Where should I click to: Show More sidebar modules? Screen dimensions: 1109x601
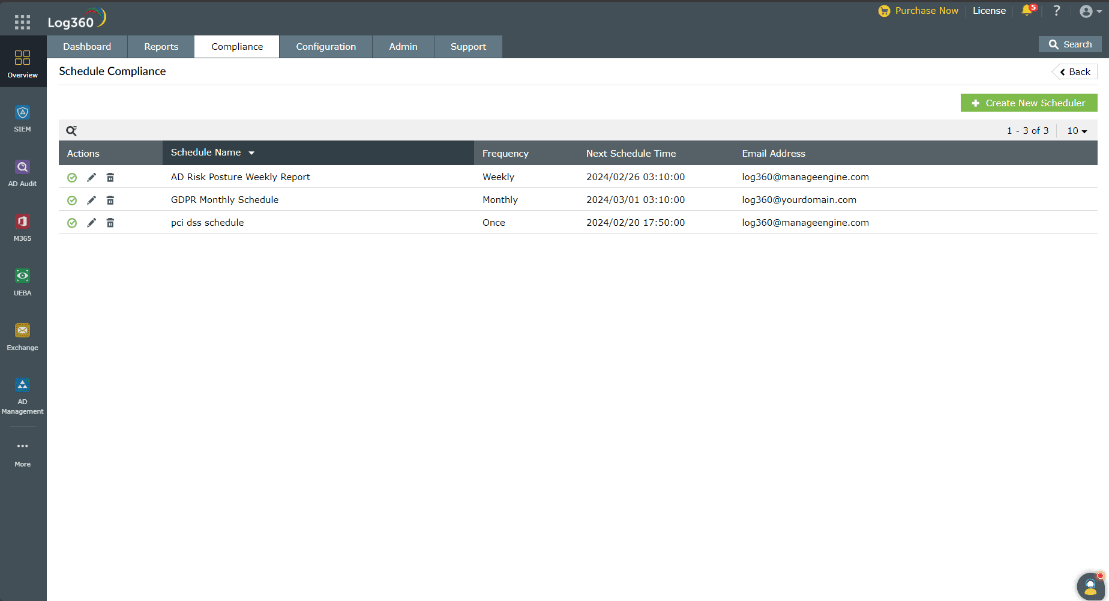23,454
